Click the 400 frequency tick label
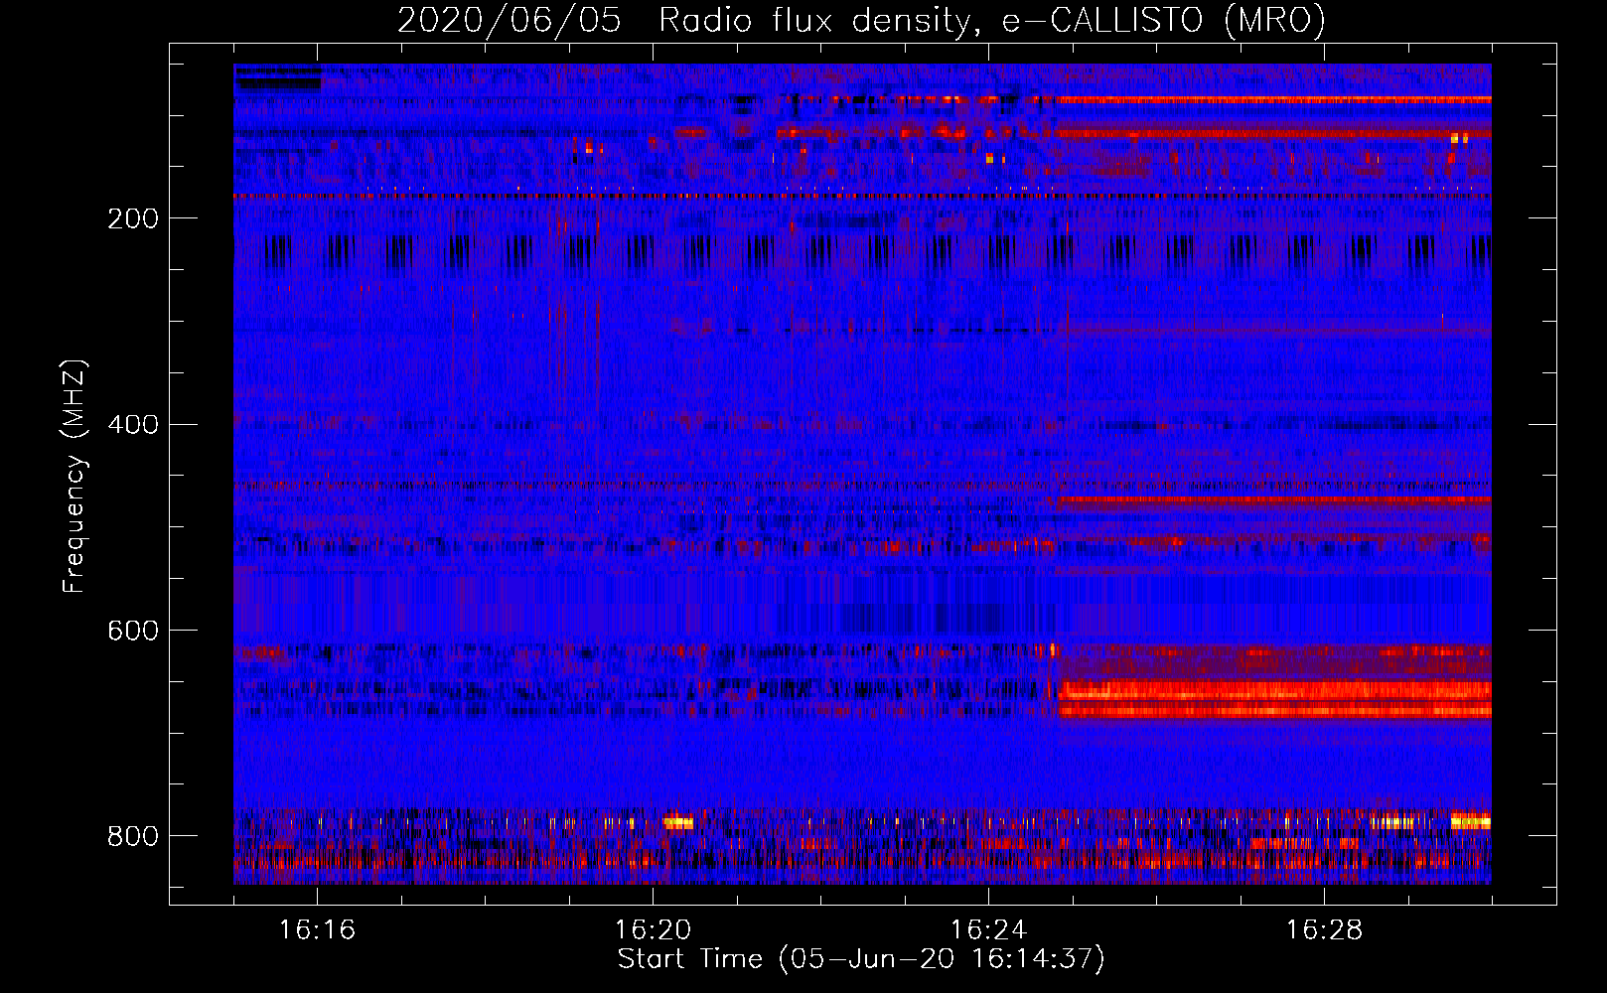This screenshot has height=993, width=1607. coord(133,425)
